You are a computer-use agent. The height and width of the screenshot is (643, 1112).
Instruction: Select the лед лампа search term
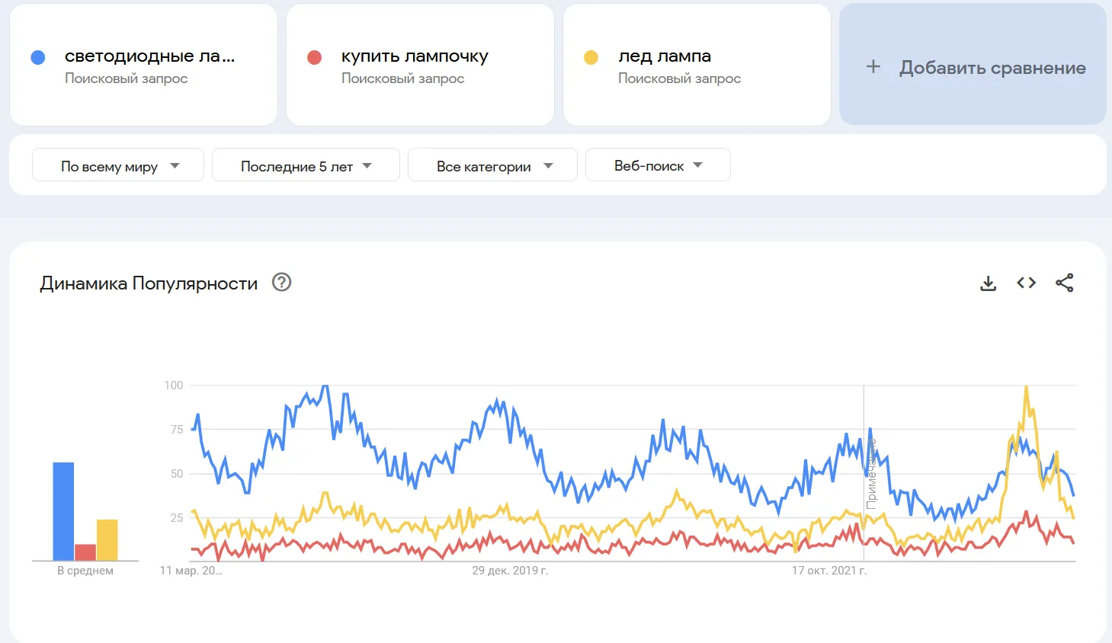(x=664, y=56)
